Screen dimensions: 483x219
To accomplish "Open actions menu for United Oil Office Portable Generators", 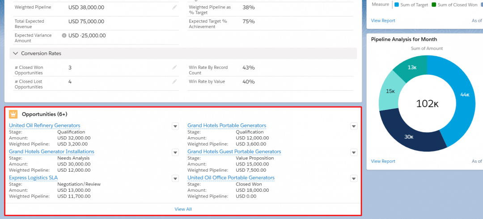I will [x=354, y=178].
